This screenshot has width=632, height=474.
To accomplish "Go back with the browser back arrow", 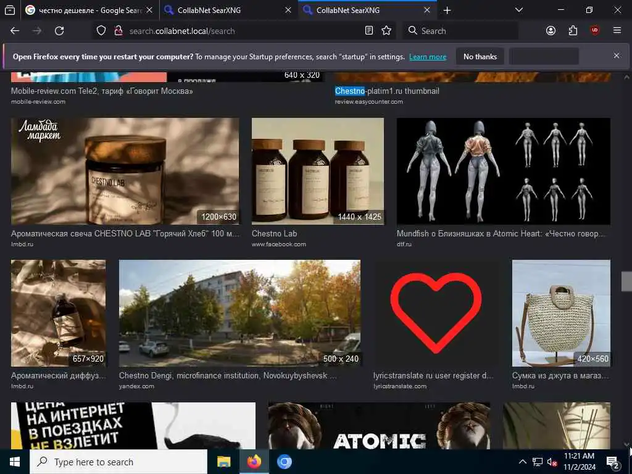I will [x=15, y=31].
